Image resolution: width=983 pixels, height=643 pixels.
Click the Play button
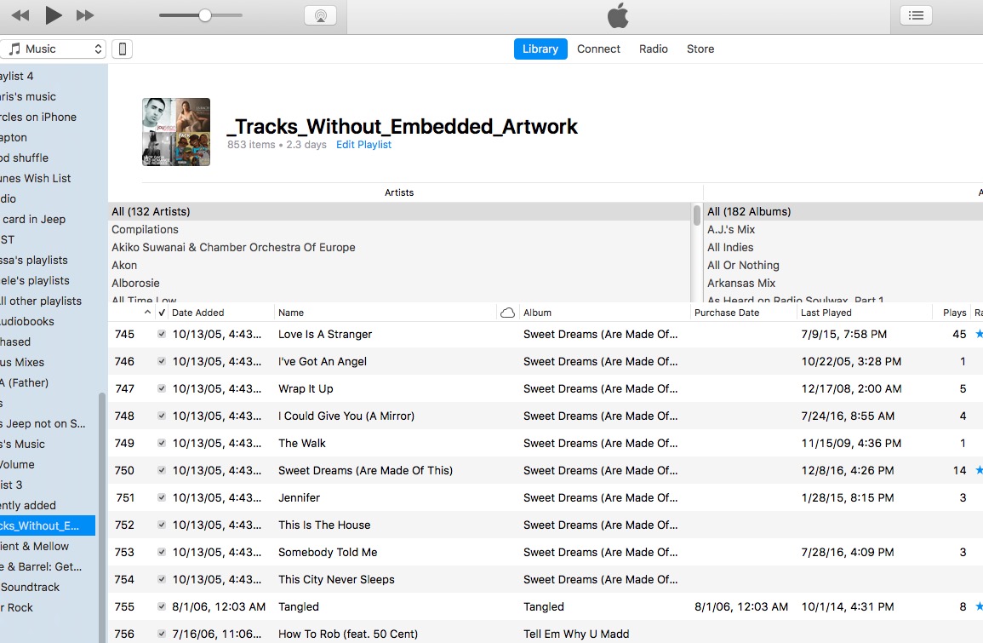coord(54,15)
